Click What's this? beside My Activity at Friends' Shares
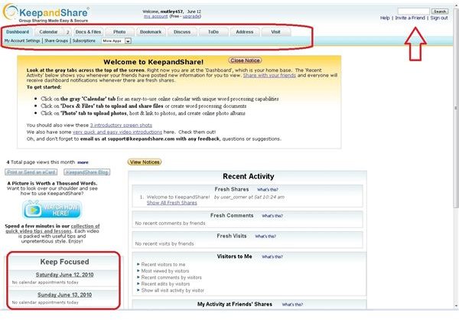The image size is (459, 320). tap(292, 305)
